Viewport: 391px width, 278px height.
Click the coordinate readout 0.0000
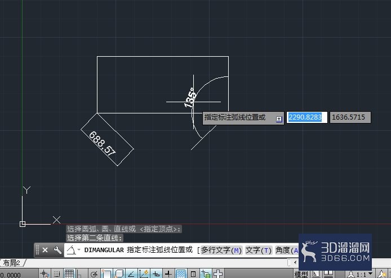[11, 275]
